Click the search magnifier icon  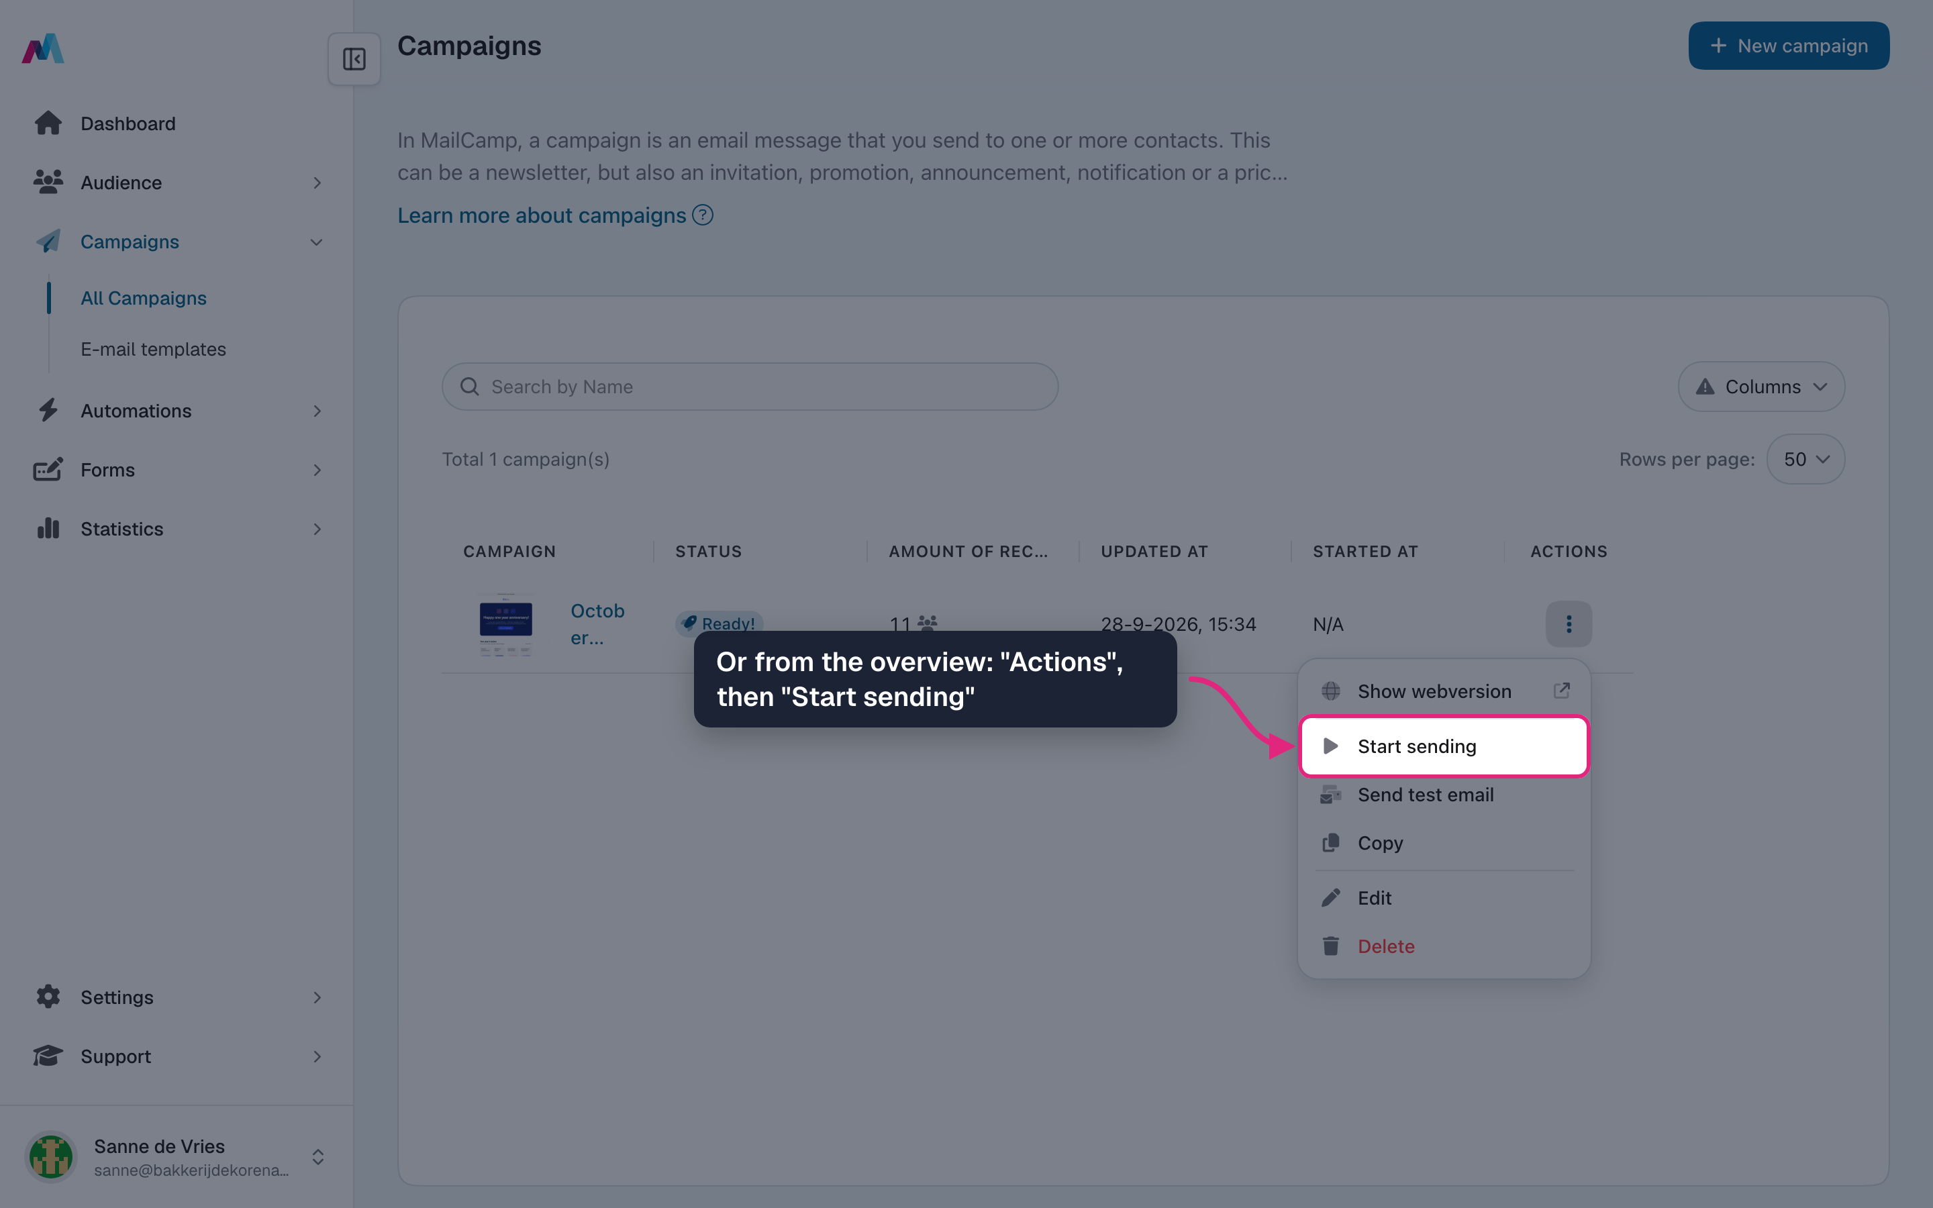click(470, 387)
